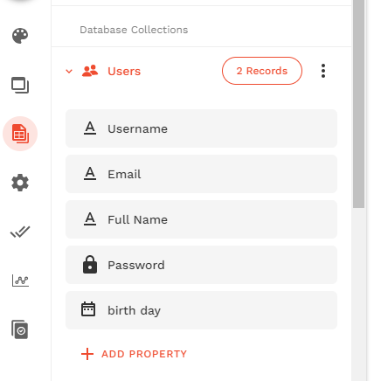Open the analytics chart icon in sidebar
Image resolution: width=374 pixels, height=381 pixels.
point(20,281)
